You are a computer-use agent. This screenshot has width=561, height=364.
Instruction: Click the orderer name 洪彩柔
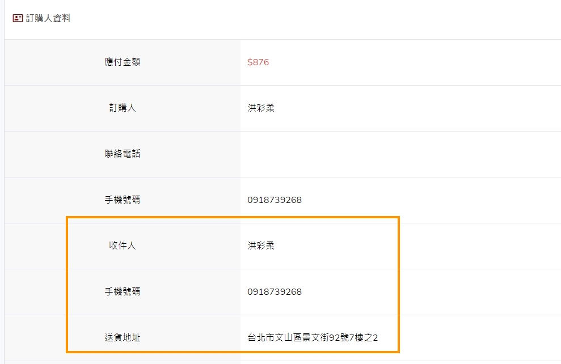[261, 108]
